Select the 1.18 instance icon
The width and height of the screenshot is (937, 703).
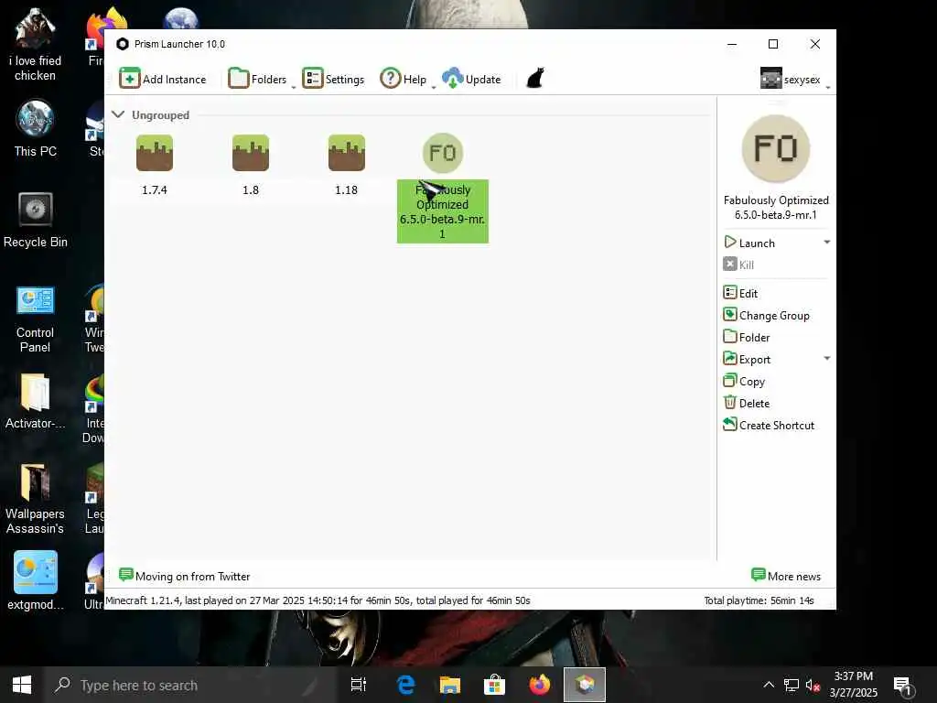pos(347,153)
